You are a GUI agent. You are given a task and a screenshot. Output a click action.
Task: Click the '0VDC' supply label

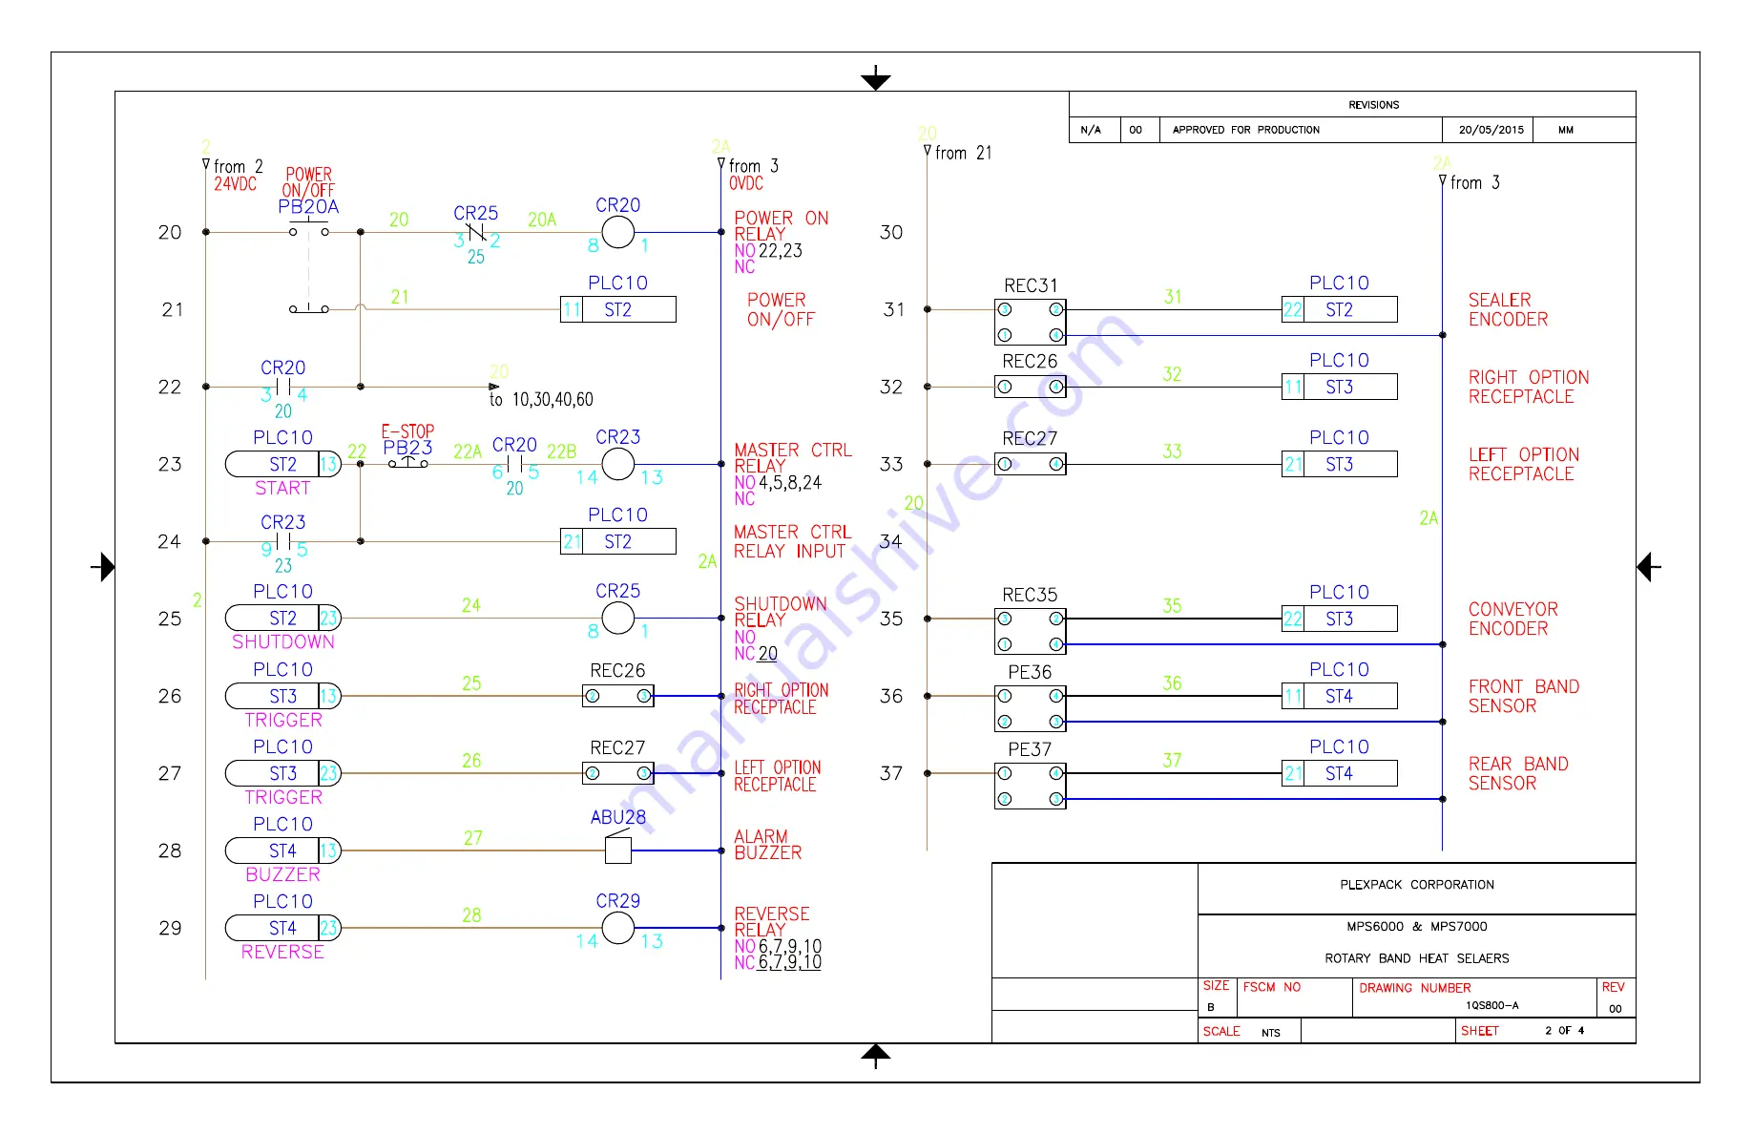click(746, 183)
